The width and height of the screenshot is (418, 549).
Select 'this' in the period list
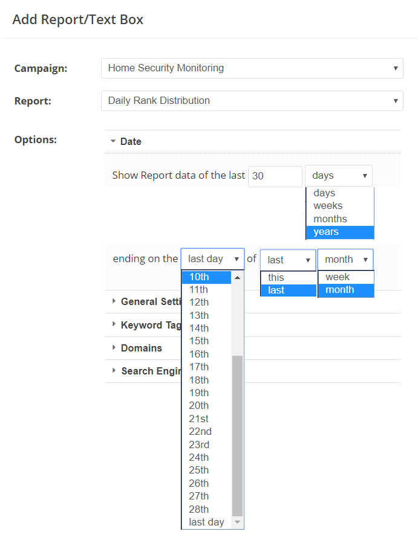click(276, 278)
